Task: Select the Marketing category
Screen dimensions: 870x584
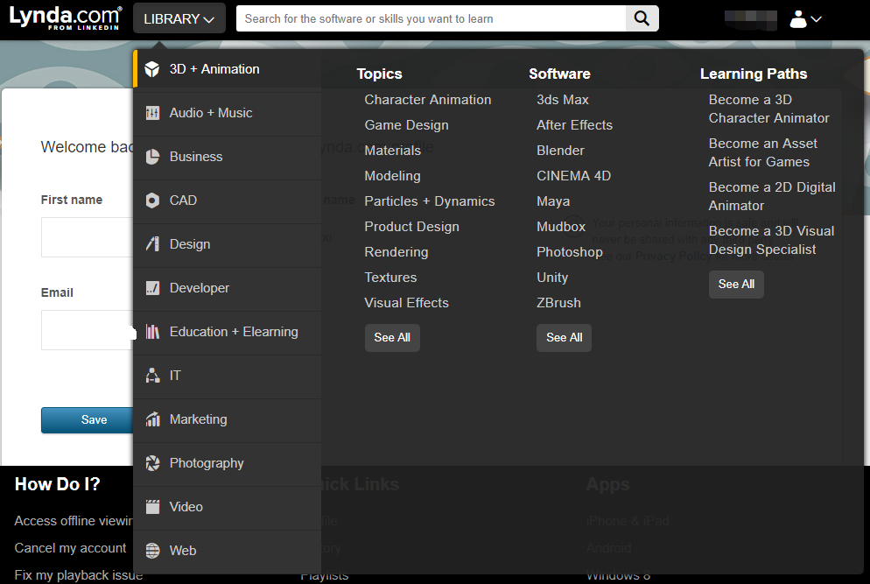Action: pos(228,419)
